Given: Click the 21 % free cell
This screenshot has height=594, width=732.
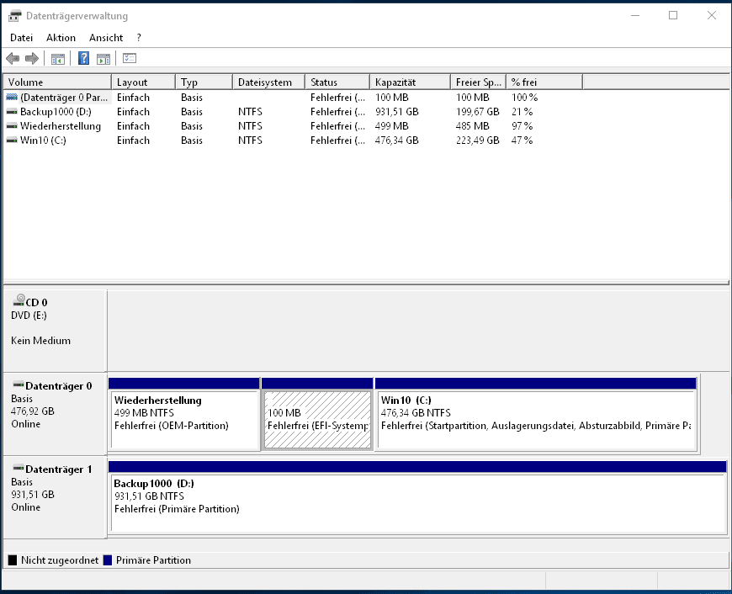Looking at the screenshot, I should tap(522, 112).
